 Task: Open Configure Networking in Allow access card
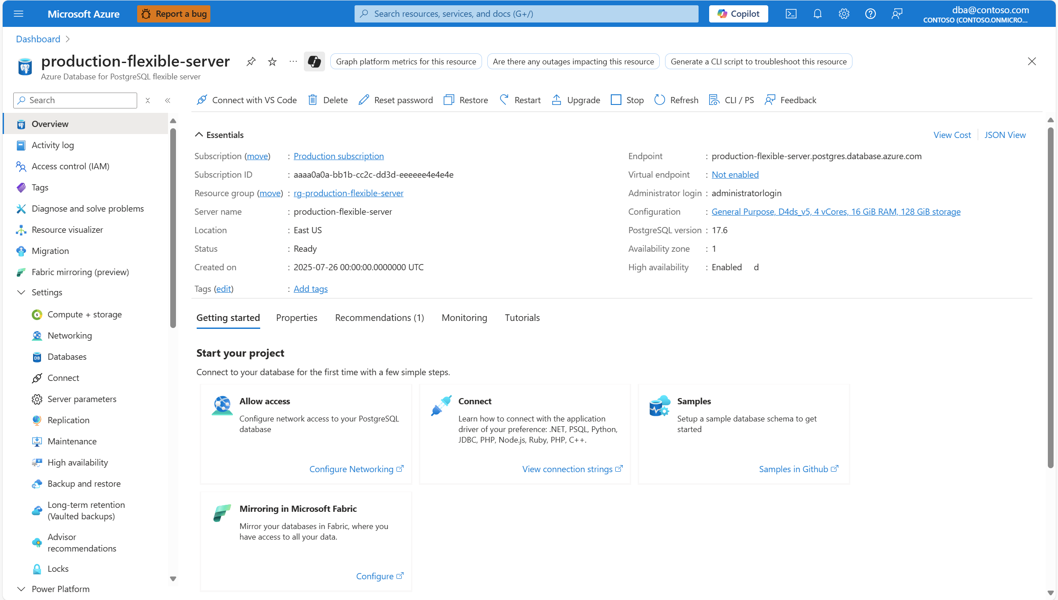pyautogui.click(x=351, y=469)
